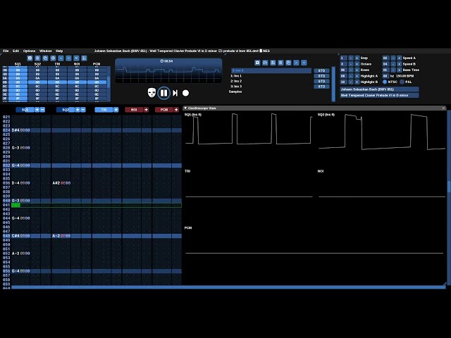Add effect column with PCM plus icon

176,110
